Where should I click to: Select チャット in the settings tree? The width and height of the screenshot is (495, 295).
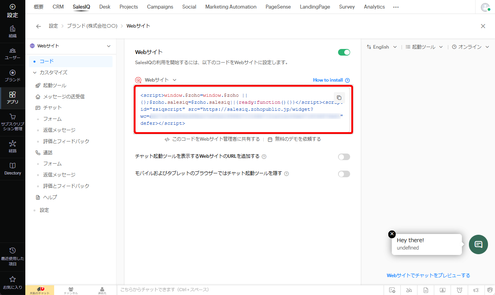(x=53, y=108)
